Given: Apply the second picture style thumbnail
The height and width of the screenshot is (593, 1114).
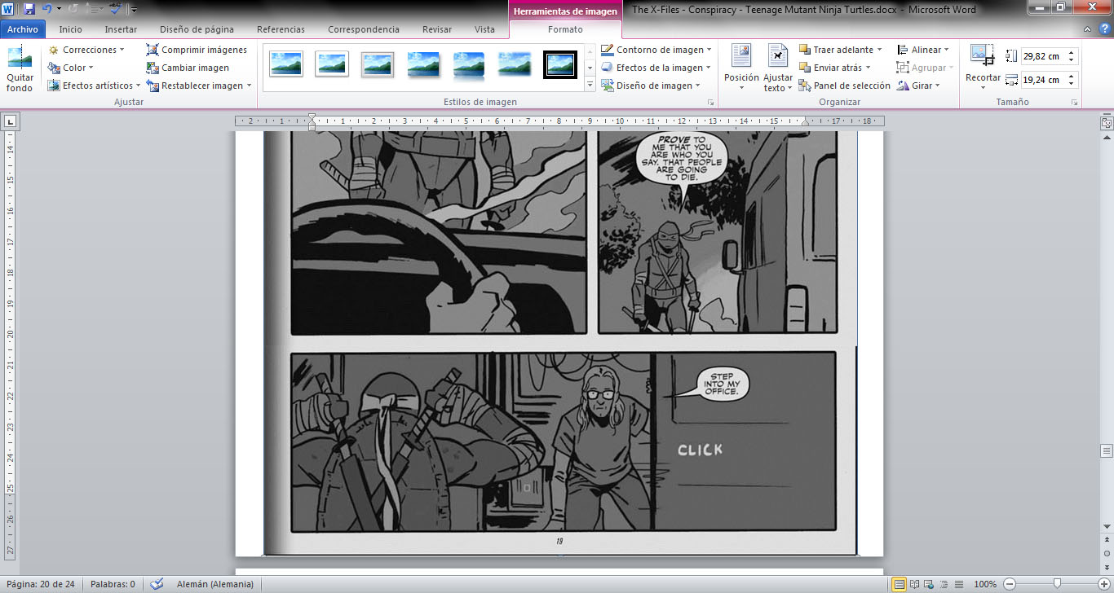Looking at the screenshot, I should [332, 64].
